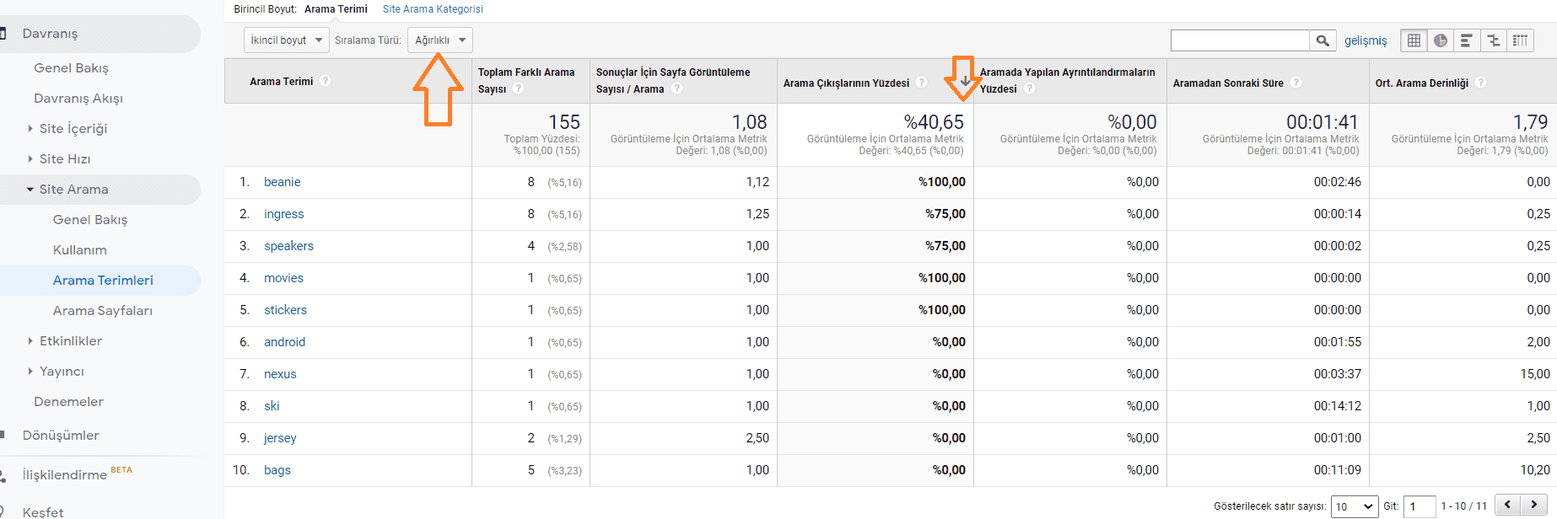Switch to pie chart view icon
This screenshot has width=1557, height=519.
(1441, 40)
